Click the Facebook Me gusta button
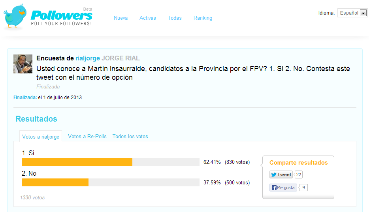 (x=283, y=188)
